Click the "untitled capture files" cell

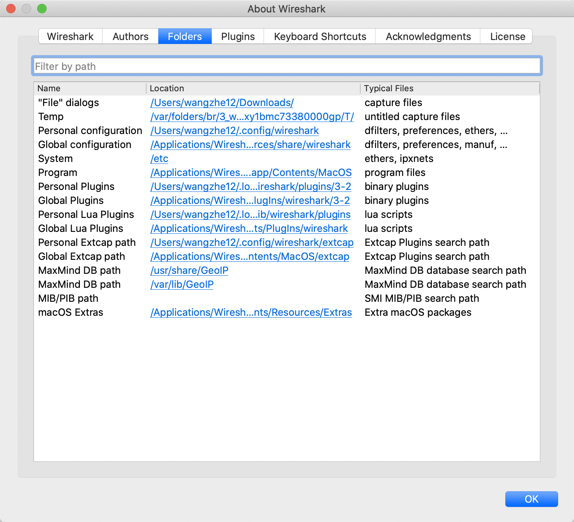412,117
